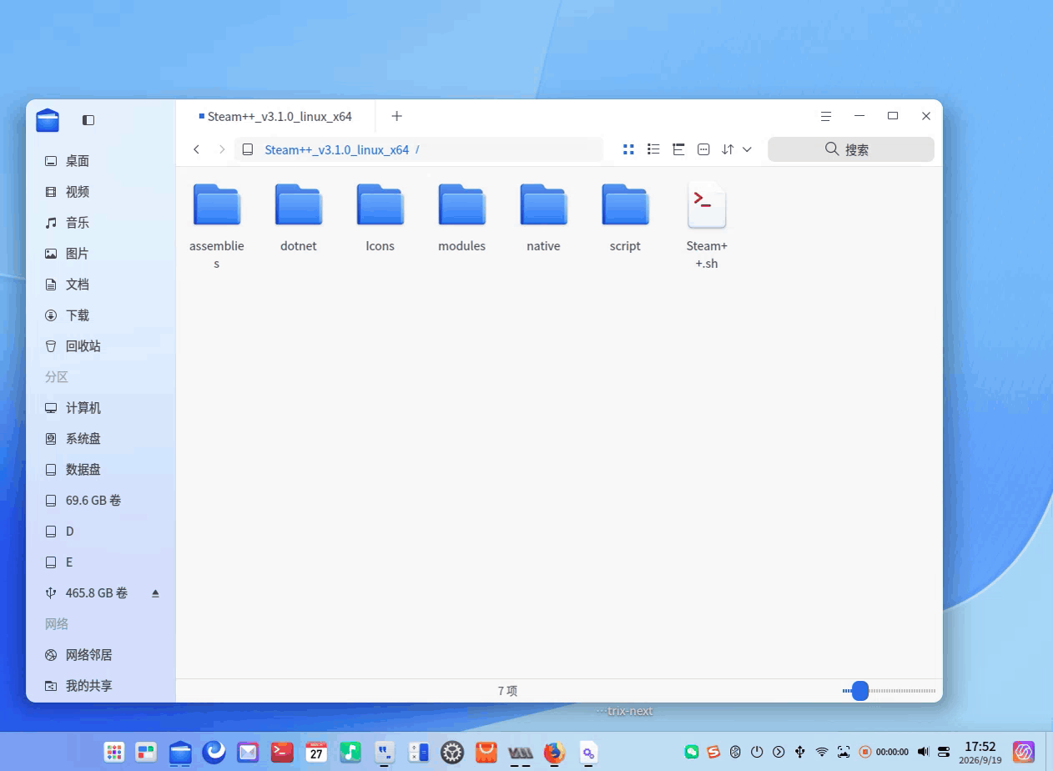Select the Steam++_v3.1.0_linux_x64 tab
Viewport: 1053px width, 771px height.
click(x=275, y=116)
